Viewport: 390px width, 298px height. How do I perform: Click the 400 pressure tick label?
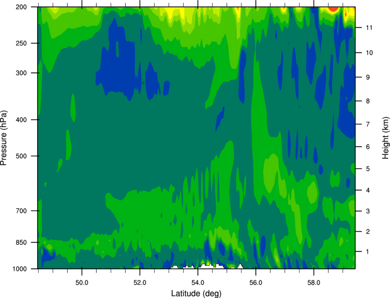click(x=22, y=120)
